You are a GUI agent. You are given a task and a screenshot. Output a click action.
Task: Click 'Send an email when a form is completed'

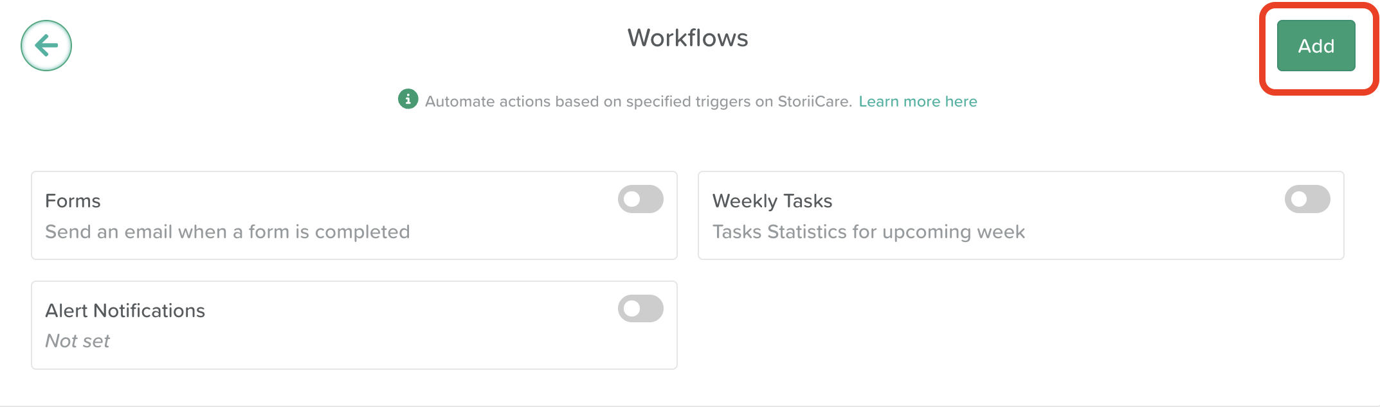(x=227, y=232)
